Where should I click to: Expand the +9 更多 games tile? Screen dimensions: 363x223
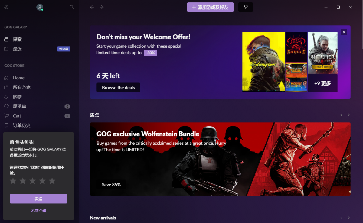pyautogui.click(x=322, y=83)
